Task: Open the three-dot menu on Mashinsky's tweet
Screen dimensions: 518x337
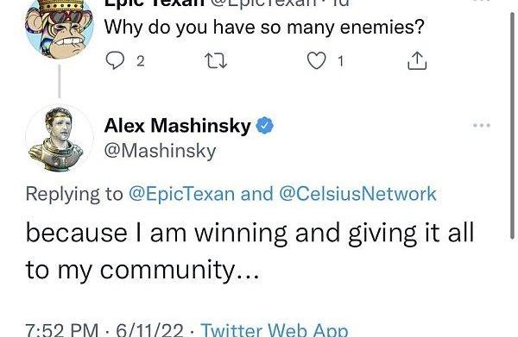Action: (x=482, y=125)
